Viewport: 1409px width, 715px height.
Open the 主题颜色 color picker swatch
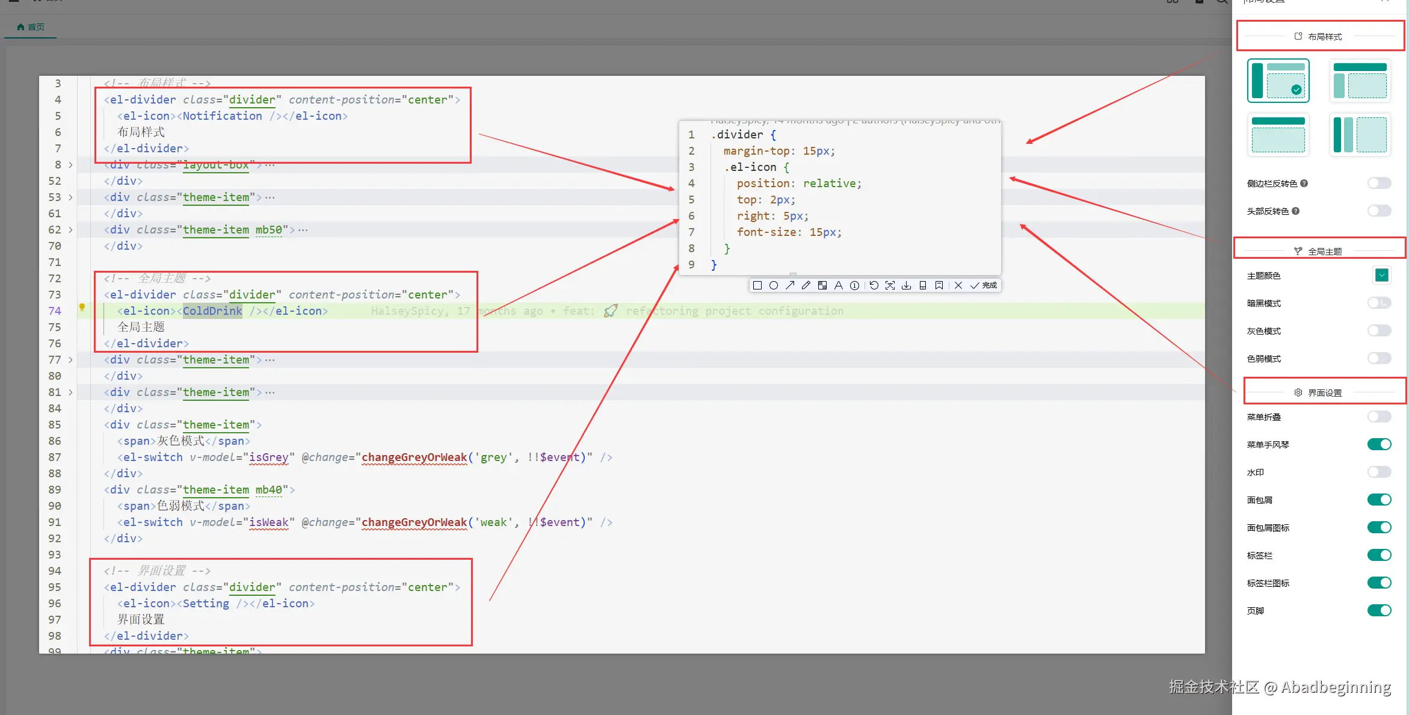click(1381, 275)
